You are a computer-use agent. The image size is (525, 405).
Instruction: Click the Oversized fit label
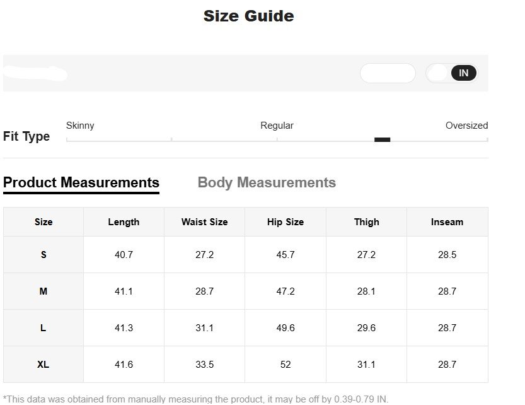point(466,126)
